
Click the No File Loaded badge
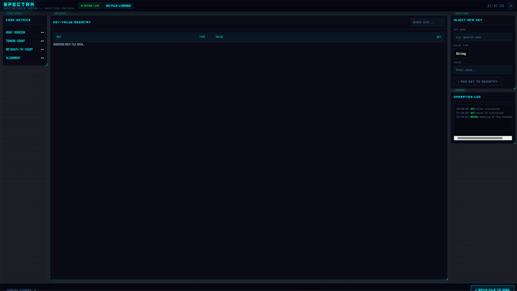118,6
